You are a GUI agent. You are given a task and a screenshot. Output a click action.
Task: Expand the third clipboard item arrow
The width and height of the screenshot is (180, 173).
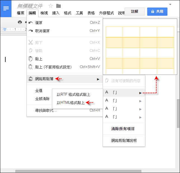140,109
